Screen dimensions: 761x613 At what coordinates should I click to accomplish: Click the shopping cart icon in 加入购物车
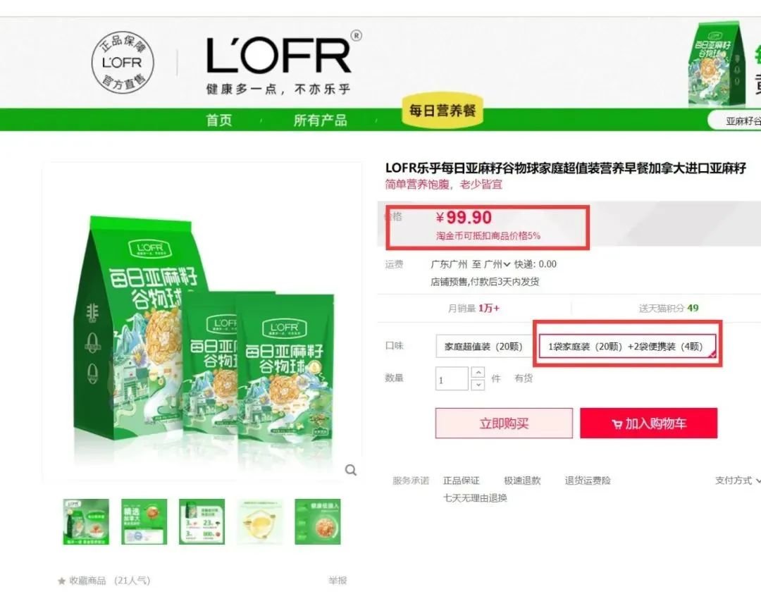click(617, 424)
